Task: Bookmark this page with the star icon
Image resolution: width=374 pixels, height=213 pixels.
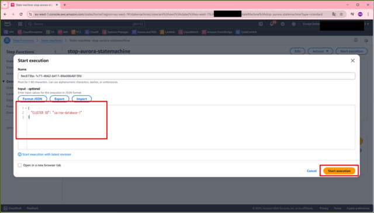Action: click(x=341, y=14)
